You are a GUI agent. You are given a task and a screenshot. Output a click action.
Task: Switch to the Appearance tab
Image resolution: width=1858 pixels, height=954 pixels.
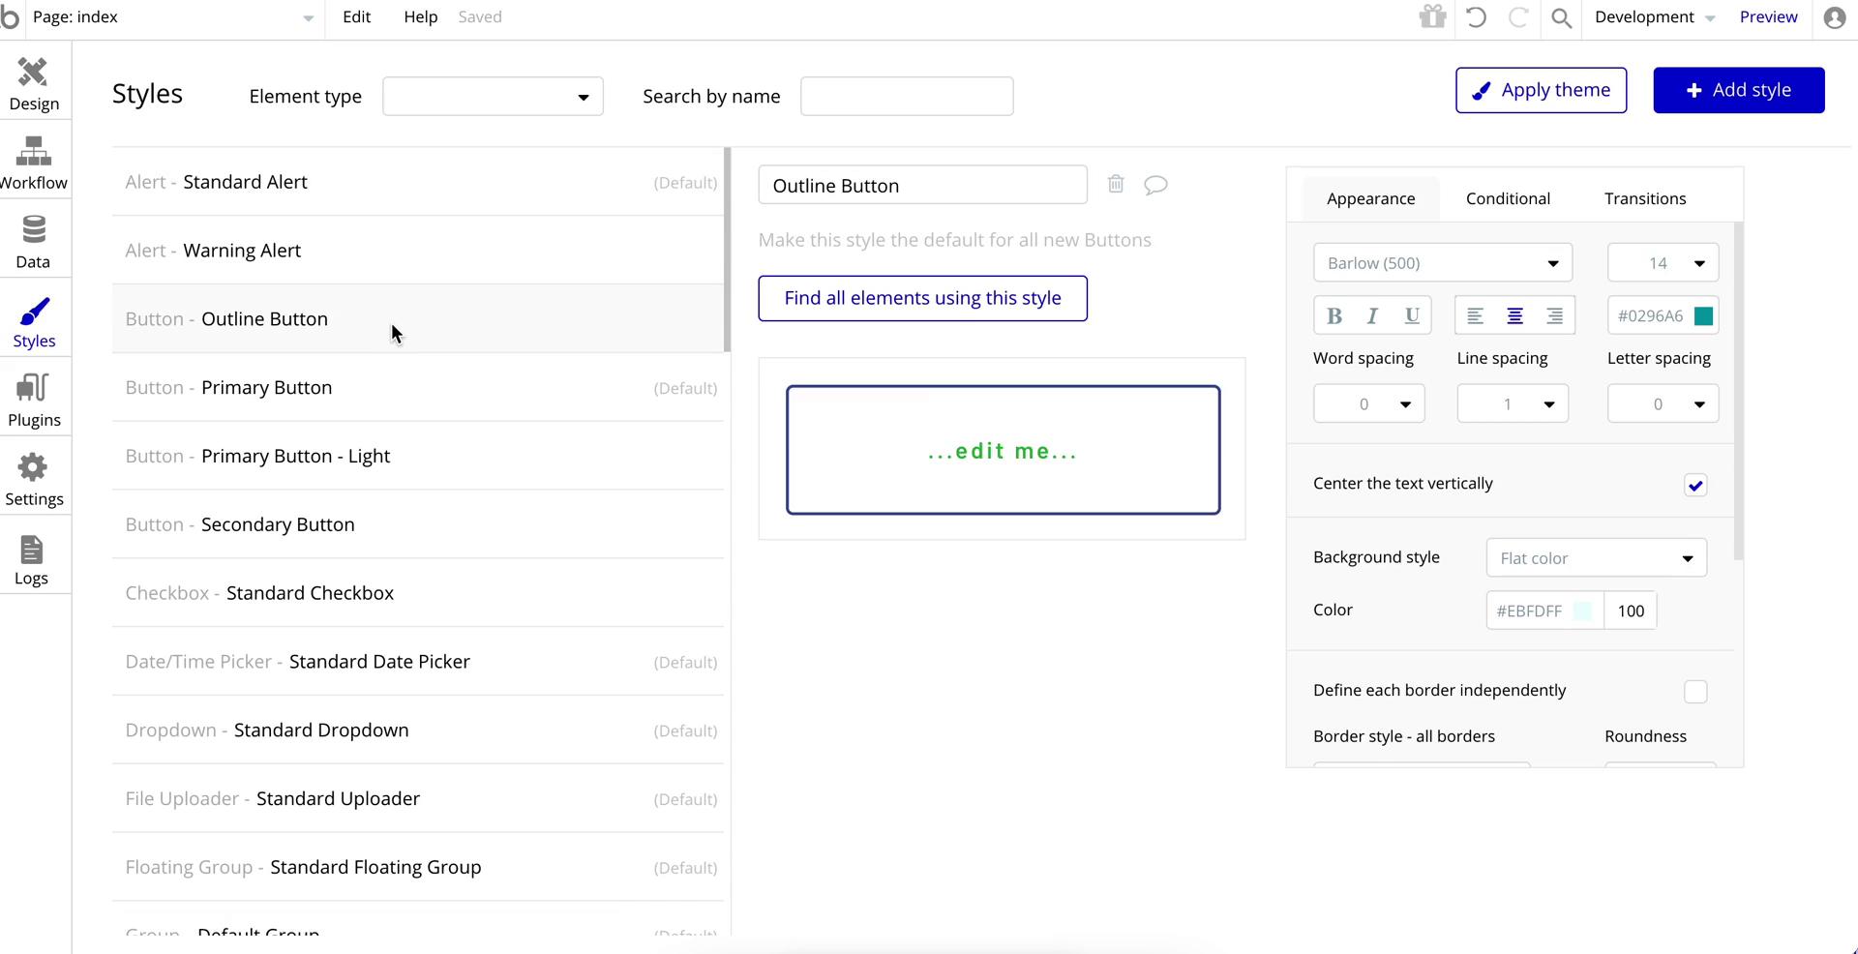point(1370,198)
